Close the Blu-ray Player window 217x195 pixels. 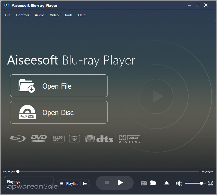pyautogui.click(x=206, y=5)
